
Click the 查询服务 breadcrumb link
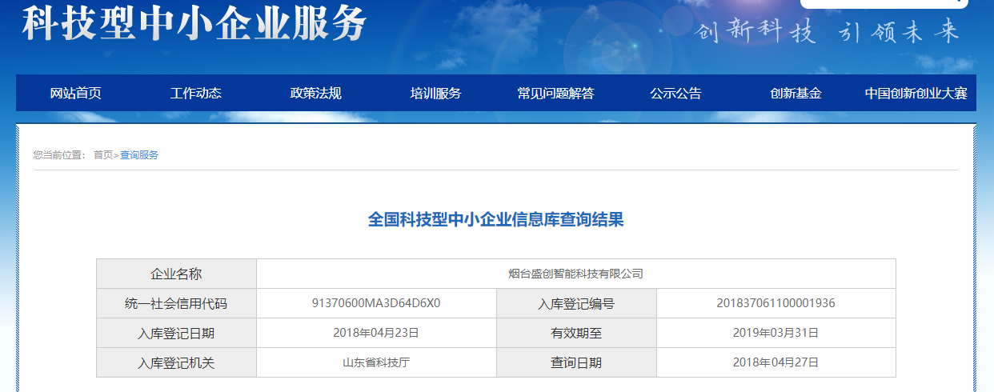(139, 155)
